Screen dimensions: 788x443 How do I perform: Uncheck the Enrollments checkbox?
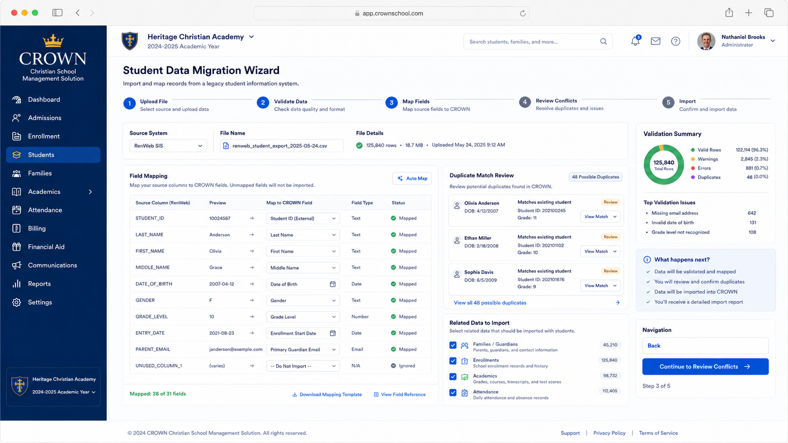[453, 361]
